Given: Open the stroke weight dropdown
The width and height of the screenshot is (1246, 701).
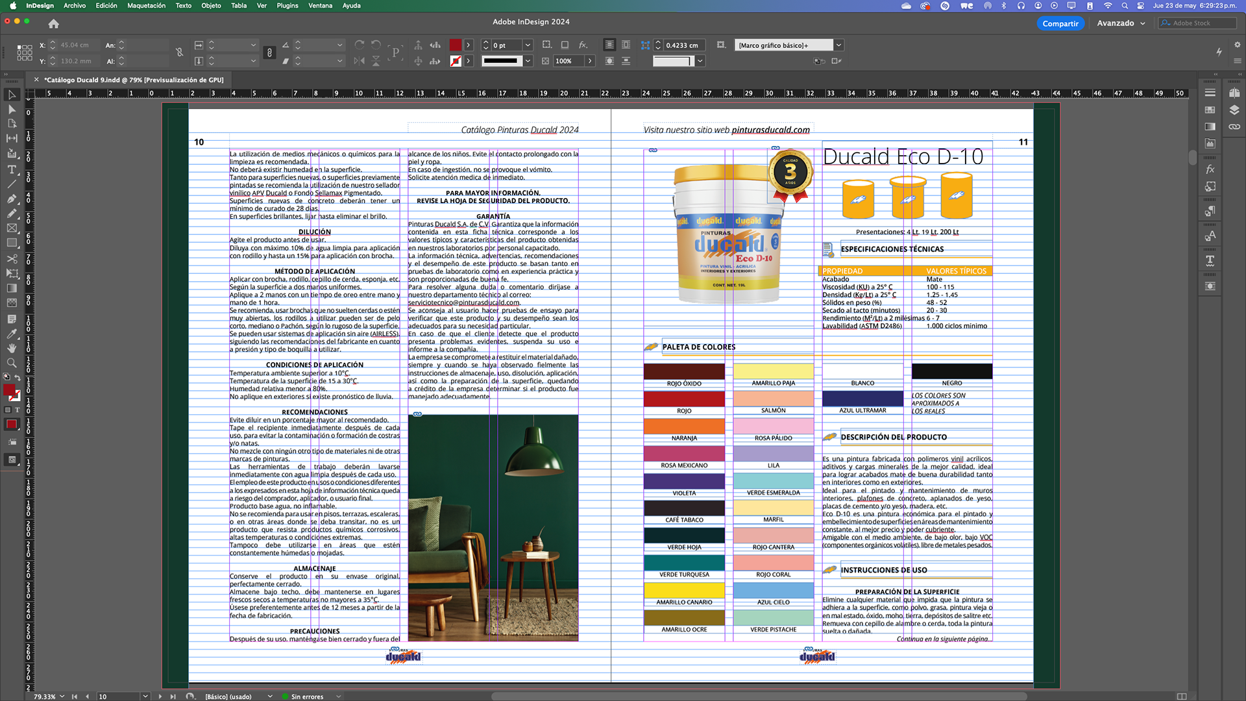Looking at the screenshot, I should [528, 45].
